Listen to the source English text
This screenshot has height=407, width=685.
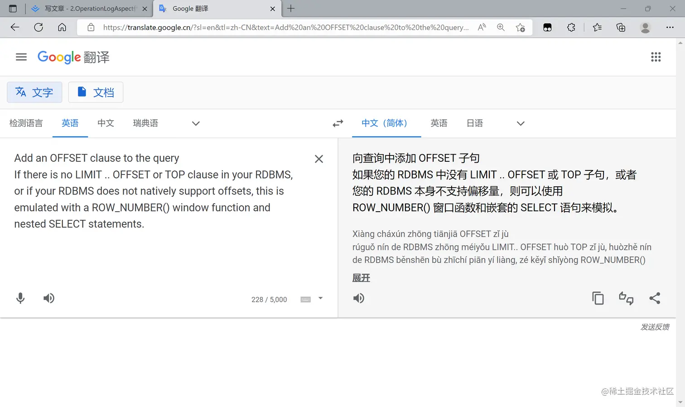coord(49,298)
